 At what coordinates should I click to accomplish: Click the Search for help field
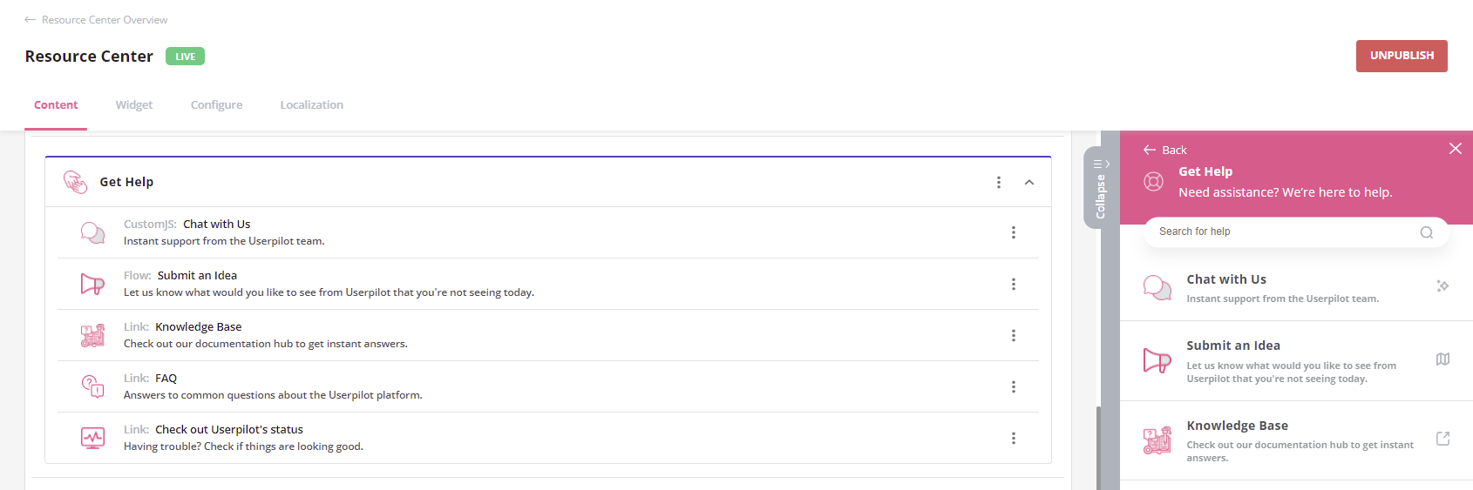pos(1281,232)
